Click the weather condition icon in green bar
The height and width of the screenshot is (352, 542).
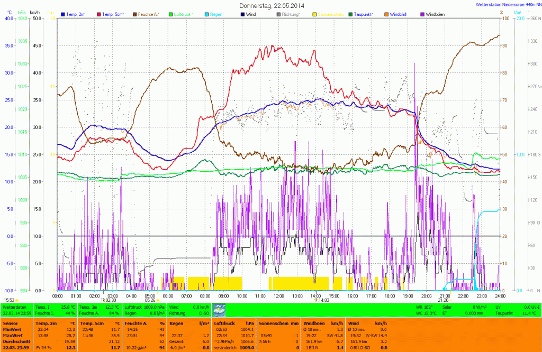219,310
